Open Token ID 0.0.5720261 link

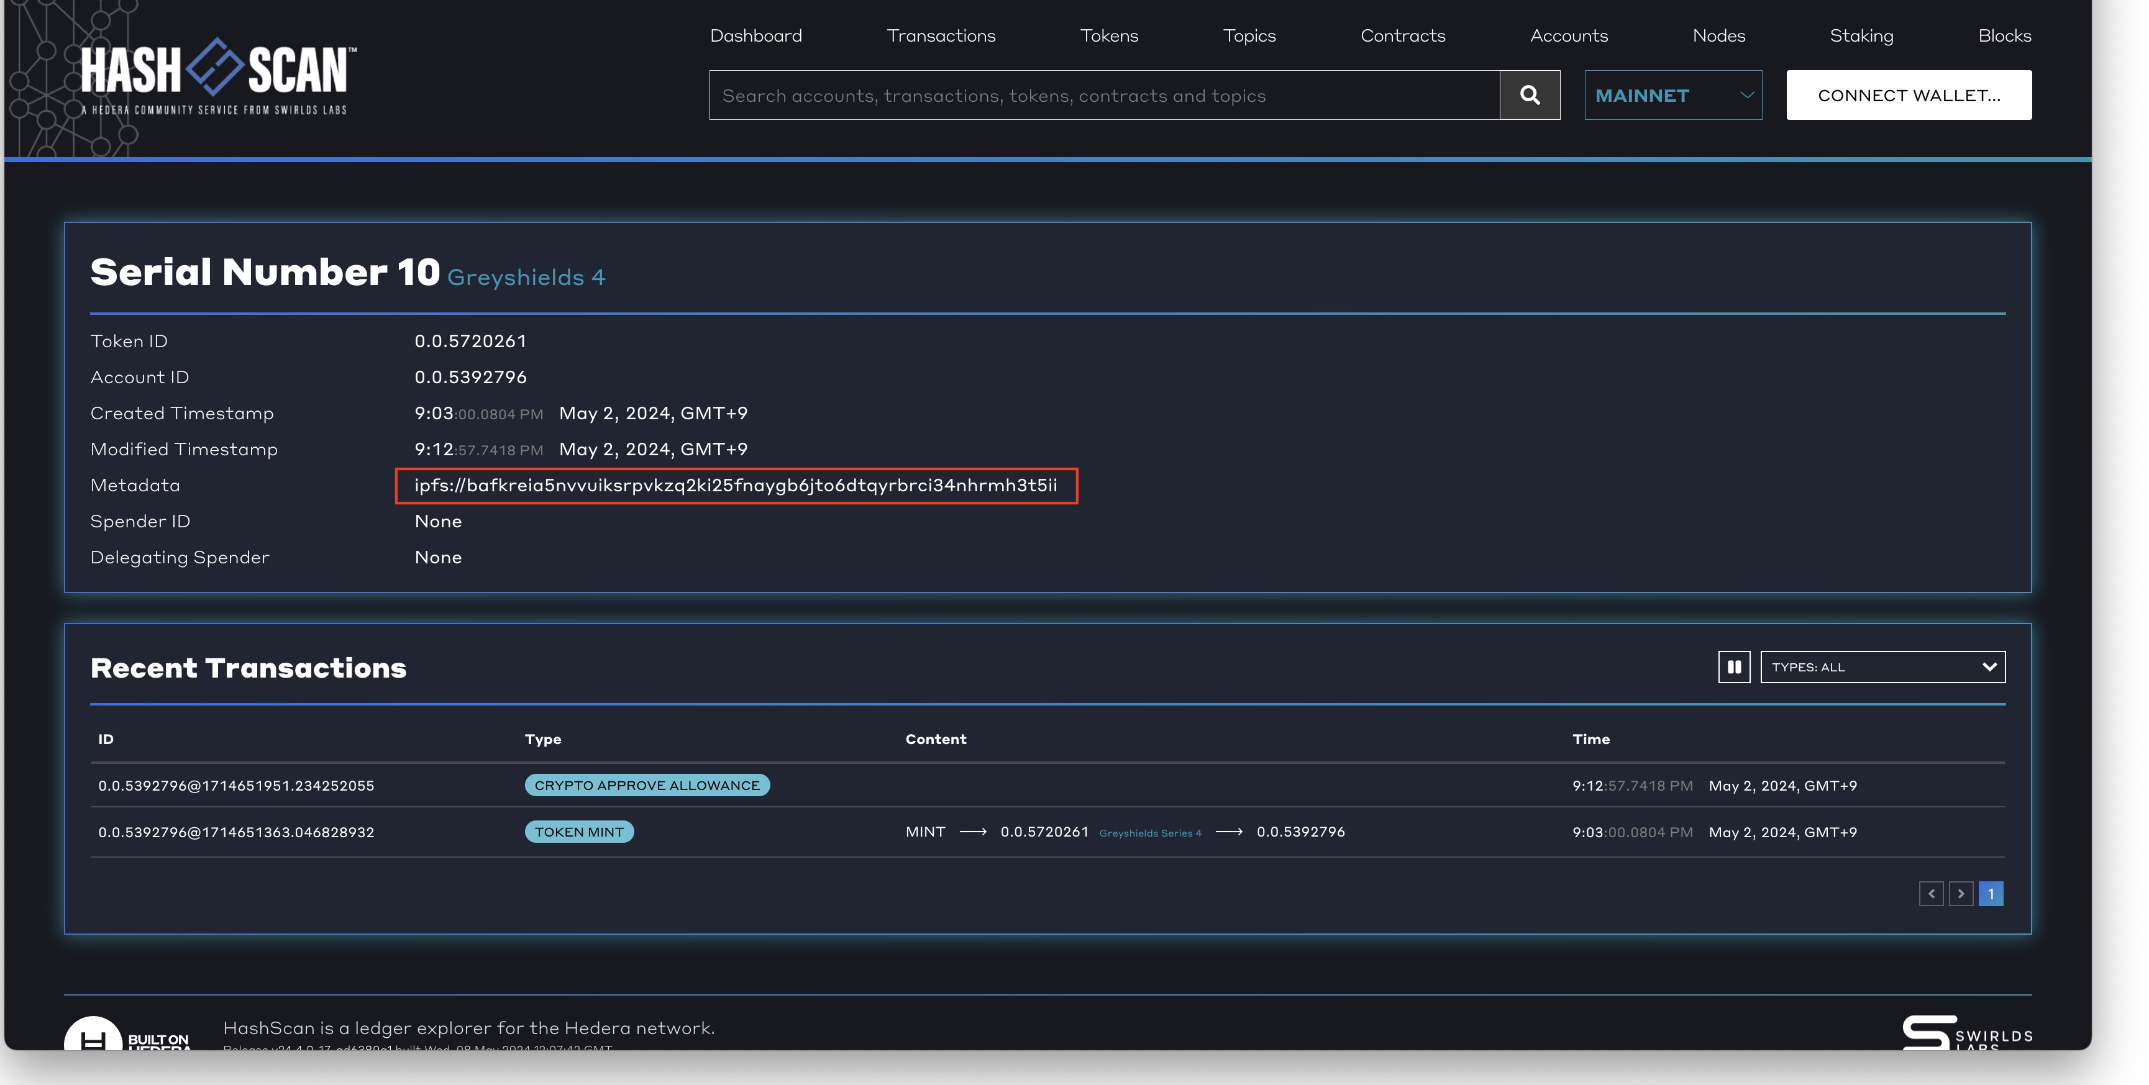(x=470, y=340)
